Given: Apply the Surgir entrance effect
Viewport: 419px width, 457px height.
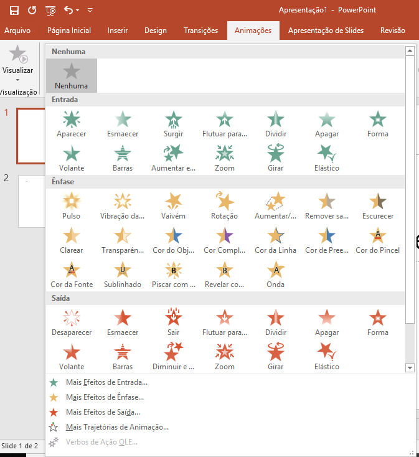Looking at the screenshot, I should pyautogui.click(x=174, y=124).
